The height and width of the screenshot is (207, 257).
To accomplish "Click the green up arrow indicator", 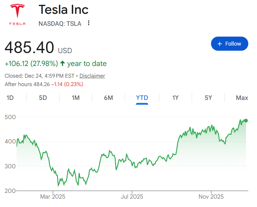I will tap(63, 64).
